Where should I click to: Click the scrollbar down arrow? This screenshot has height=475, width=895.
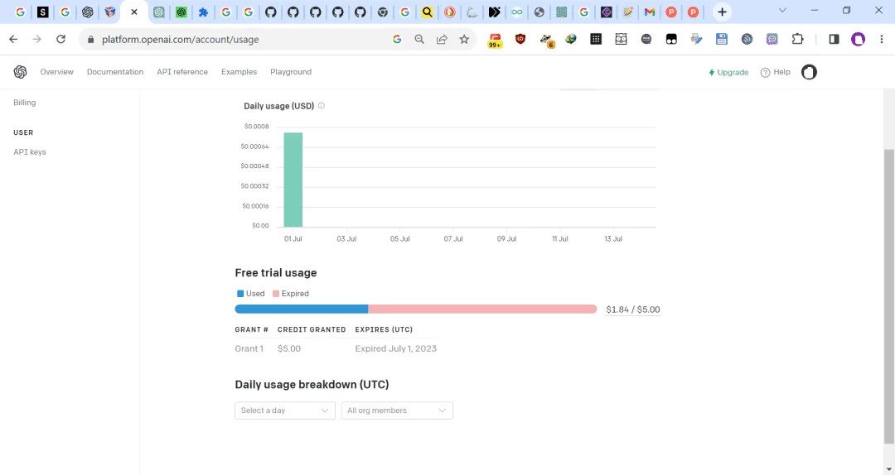(x=888, y=470)
